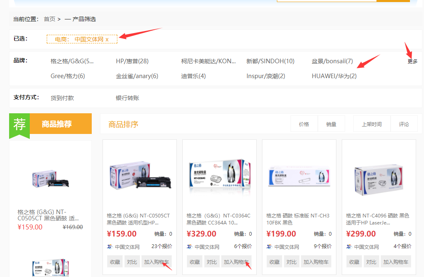
Task: Click the ¥169.00 crossed-out sidebar price
Action: pos(73,227)
